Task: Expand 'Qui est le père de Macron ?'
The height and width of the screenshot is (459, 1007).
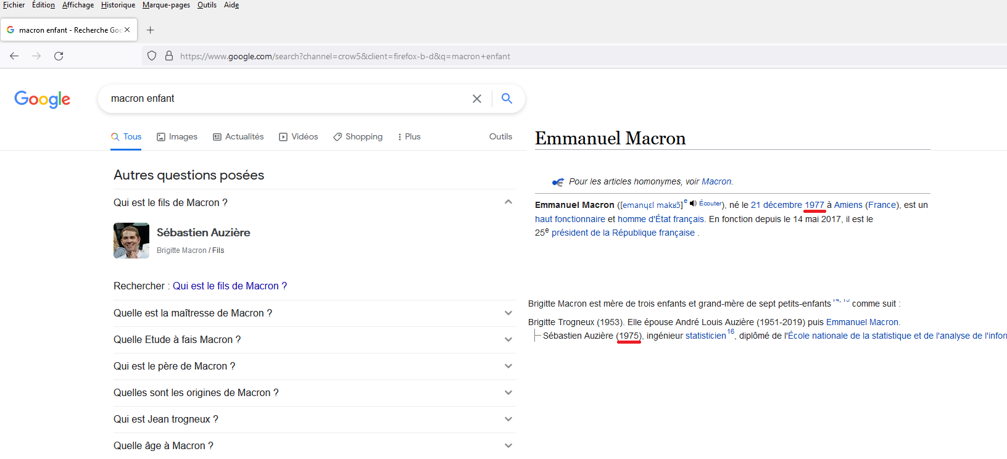Action: coord(314,366)
